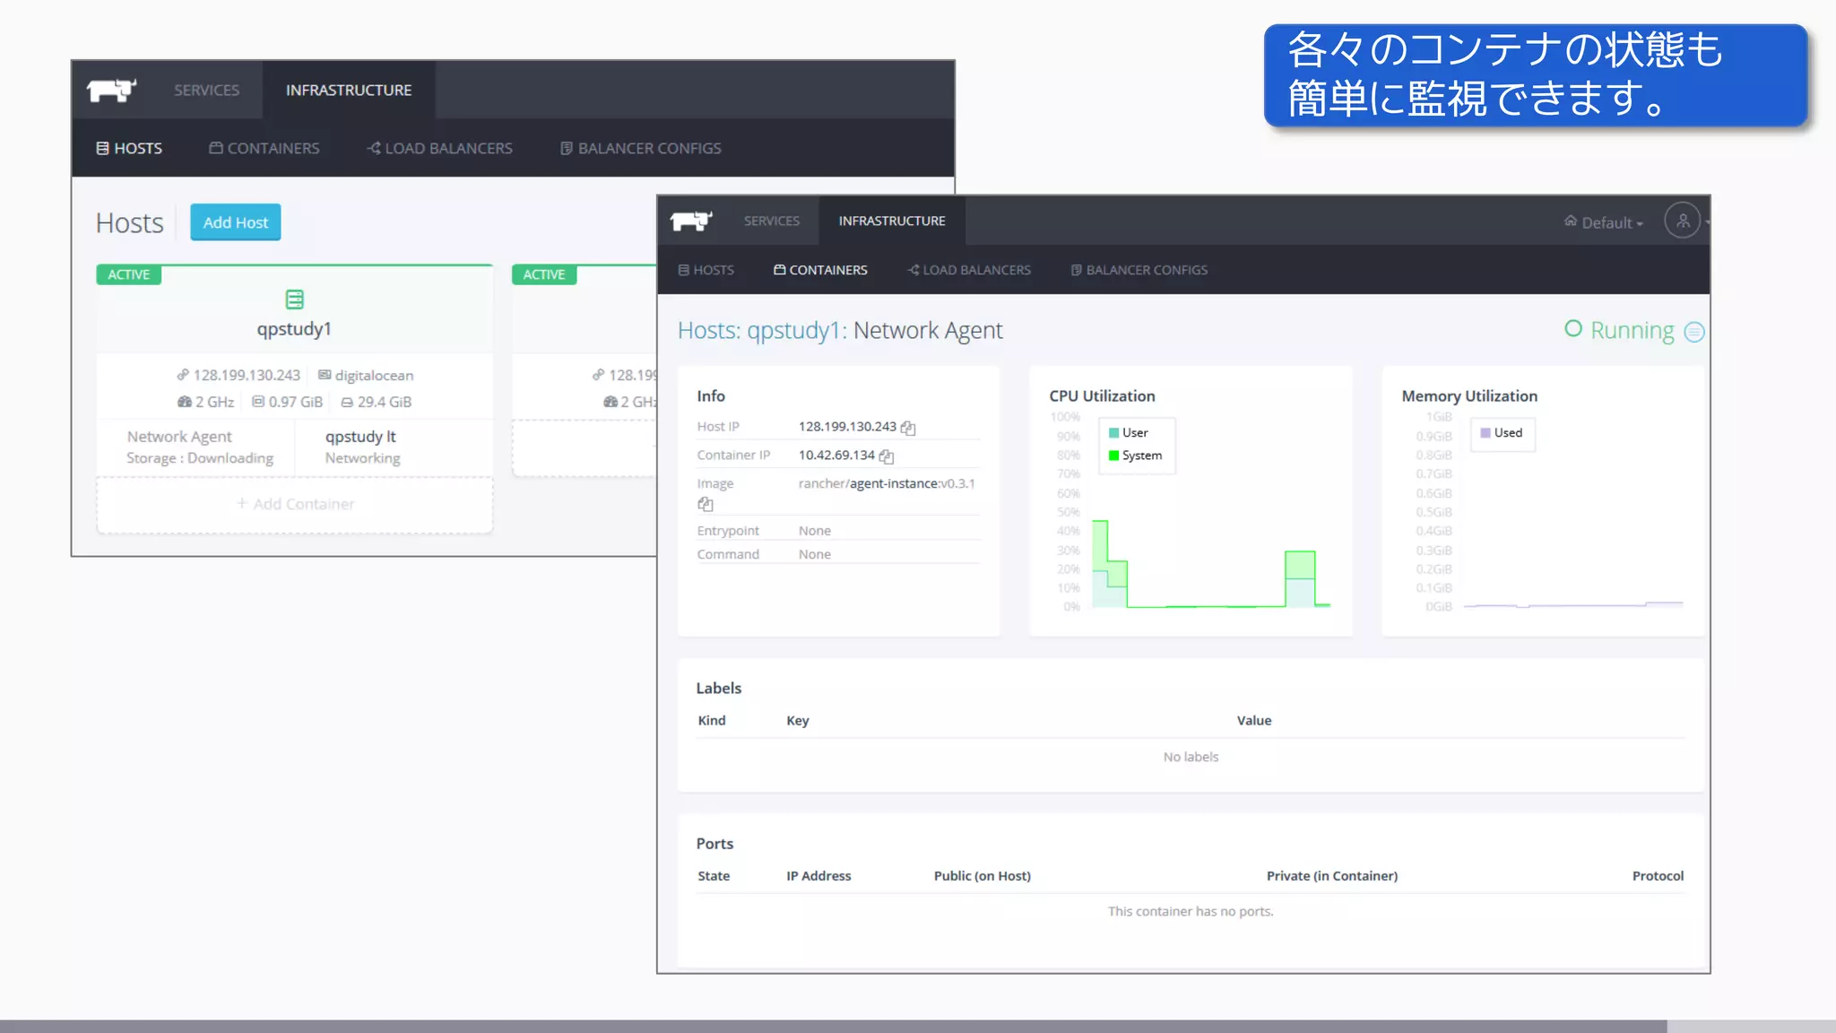The width and height of the screenshot is (1836, 1033).
Task: Click Add Container on the qpstudy1 host
Action: [295, 504]
